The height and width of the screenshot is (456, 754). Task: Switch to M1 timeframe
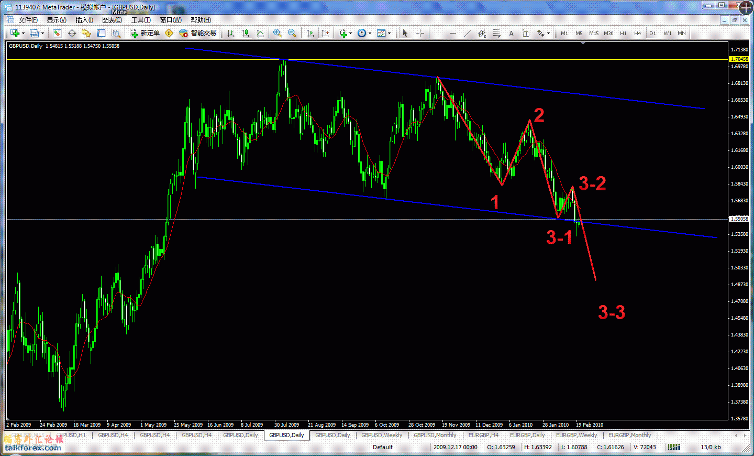(564, 33)
